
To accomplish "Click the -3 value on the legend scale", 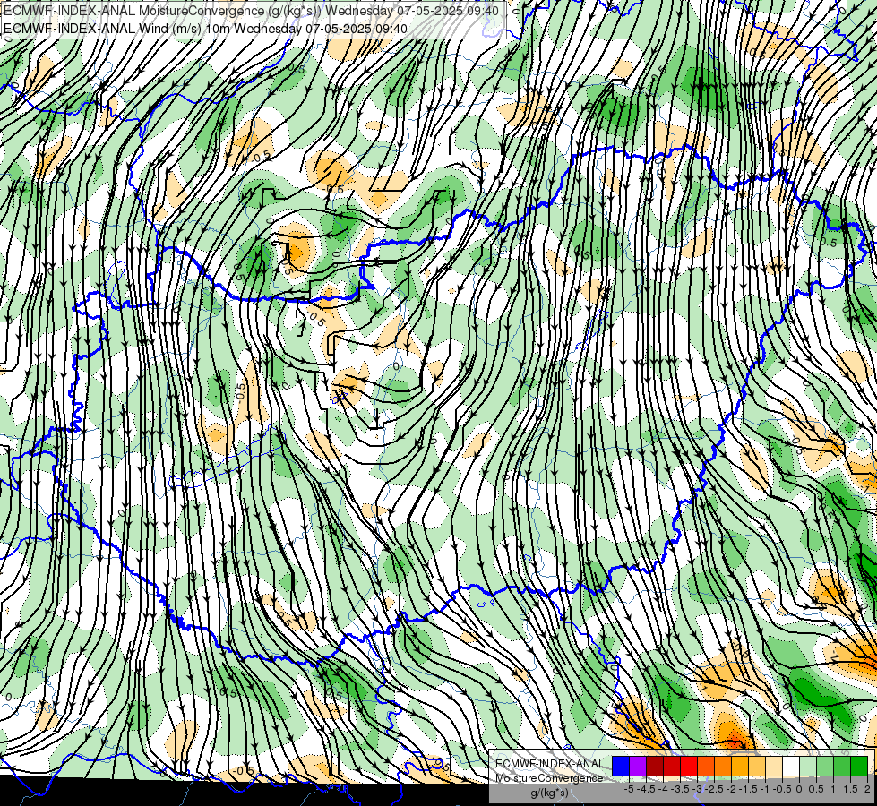I will [x=698, y=789].
